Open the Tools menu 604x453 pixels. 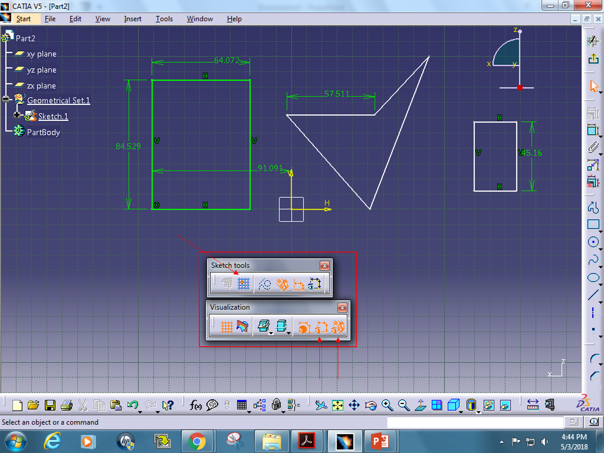click(164, 19)
